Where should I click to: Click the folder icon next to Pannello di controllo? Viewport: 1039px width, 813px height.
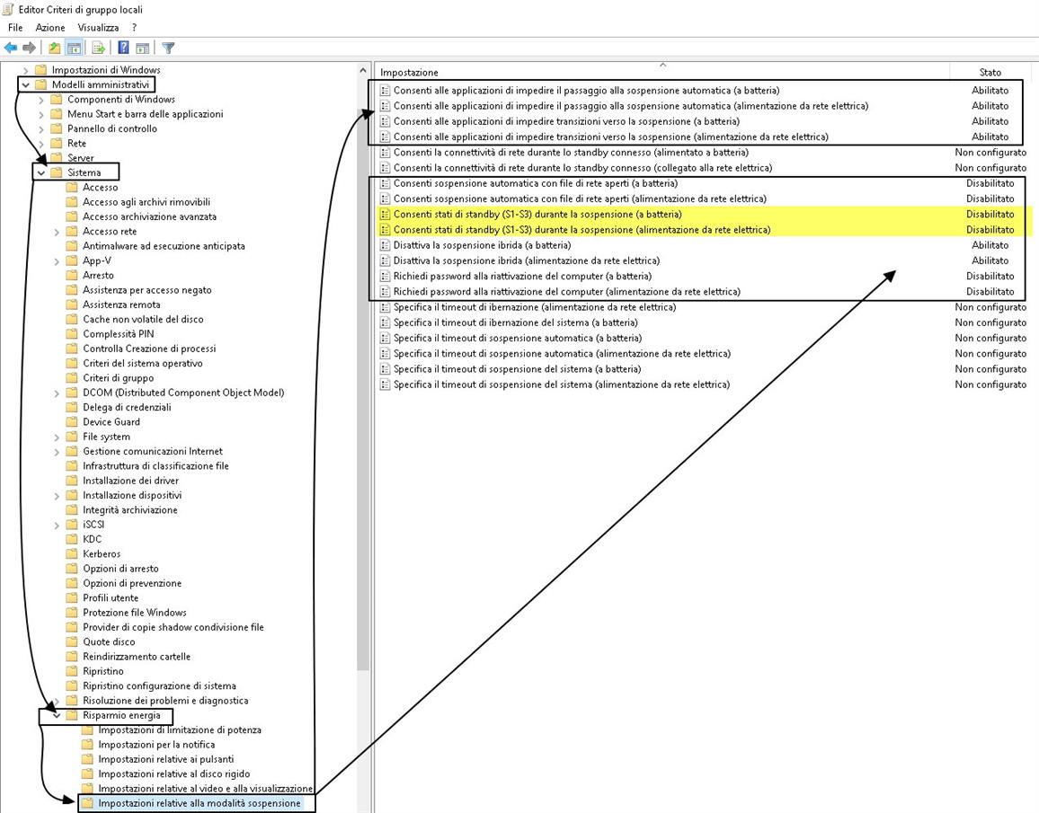point(57,128)
